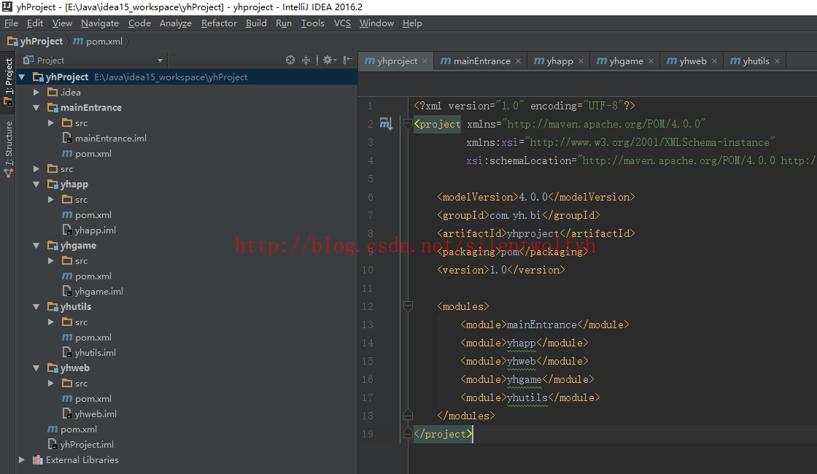Select yhProject.iml file in the tree
This screenshot has width=817, height=474.
click(x=87, y=444)
